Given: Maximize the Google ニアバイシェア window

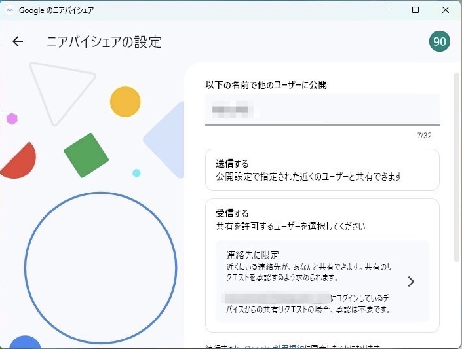Looking at the screenshot, I should coord(415,10).
